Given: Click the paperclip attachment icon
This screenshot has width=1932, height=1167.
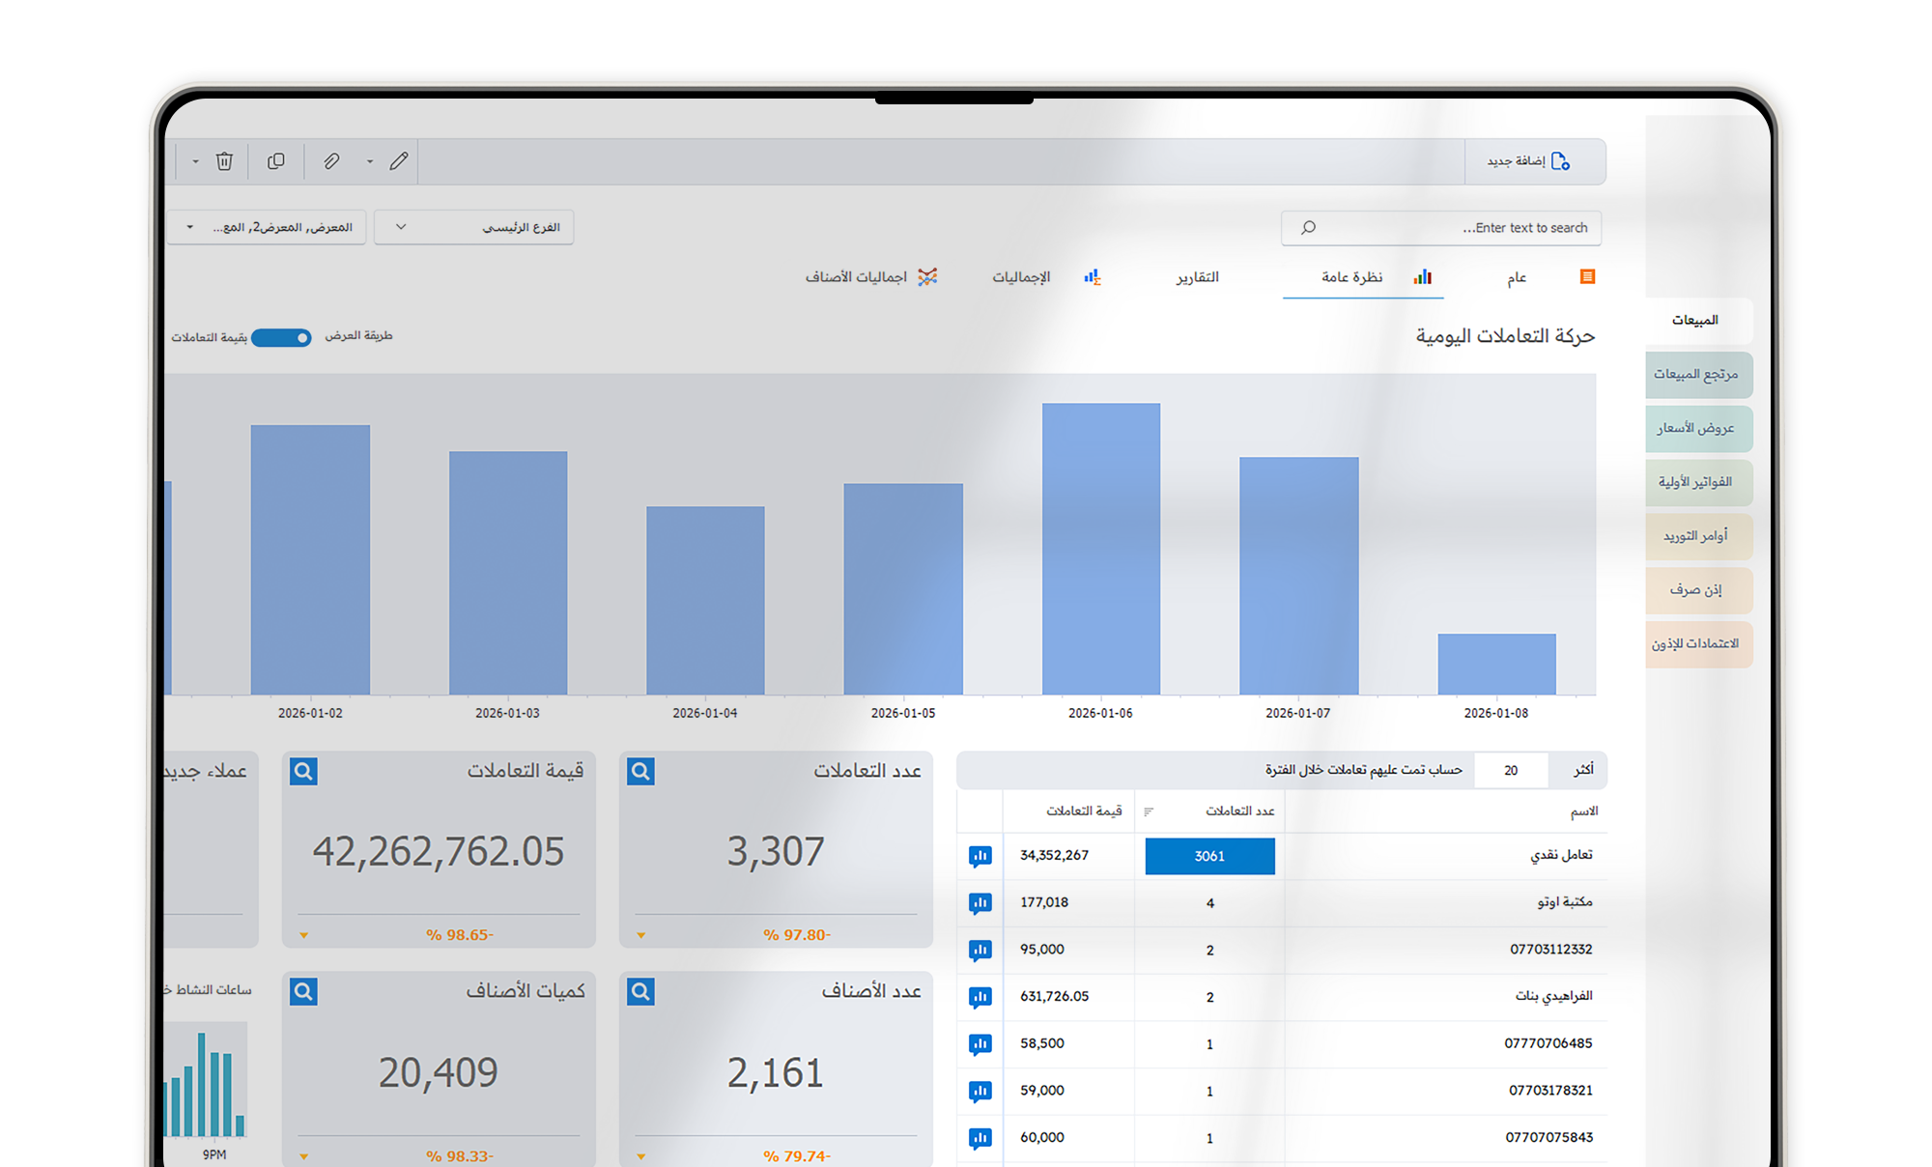Looking at the screenshot, I should [331, 161].
